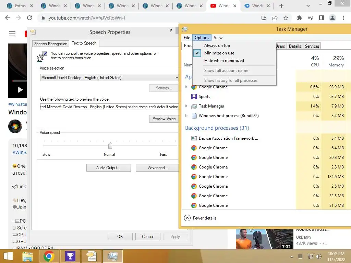351x263 pixels.
Task: Open Chrome media control icon
Action: [x=310, y=18]
